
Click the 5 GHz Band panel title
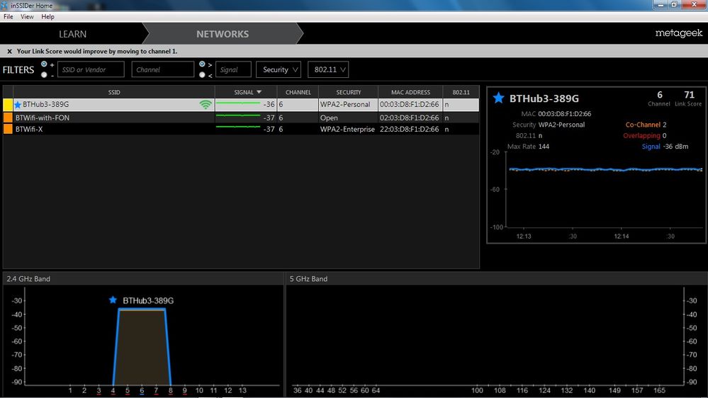308,279
